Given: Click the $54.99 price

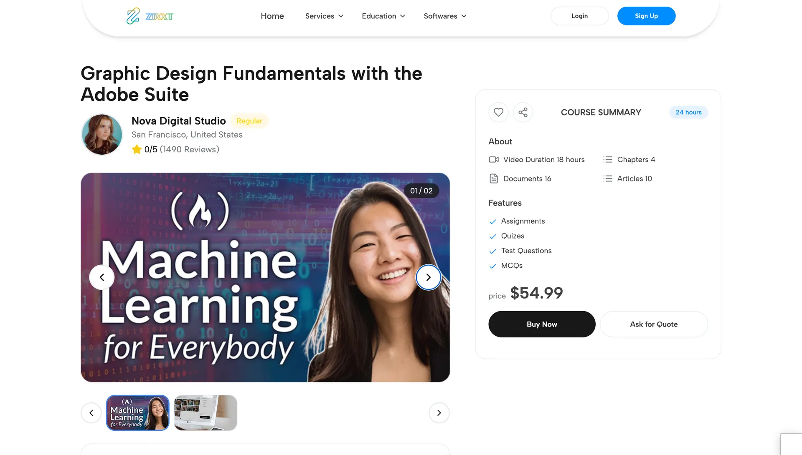Looking at the screenshot, I should point(537,293).
